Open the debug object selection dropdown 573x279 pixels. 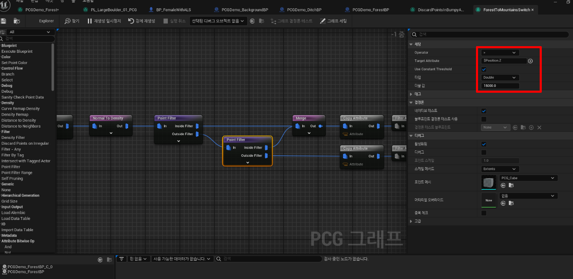point(218,21)
